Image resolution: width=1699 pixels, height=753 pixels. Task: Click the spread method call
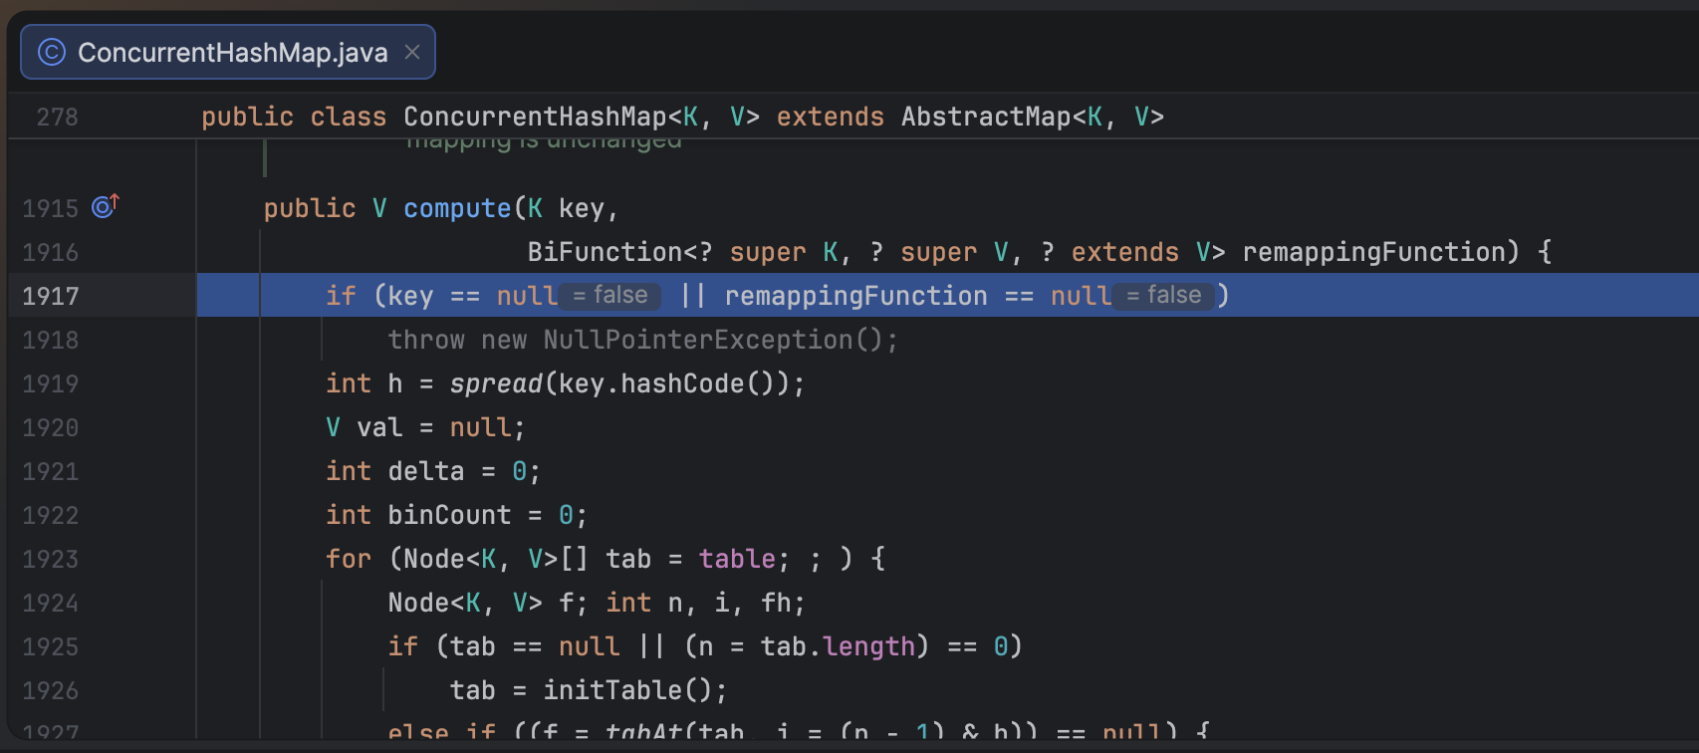tap(496, 383)
